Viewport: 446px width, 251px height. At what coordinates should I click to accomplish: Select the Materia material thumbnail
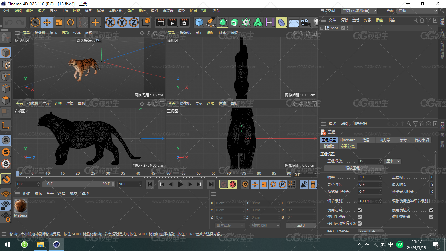click(21, 206)
